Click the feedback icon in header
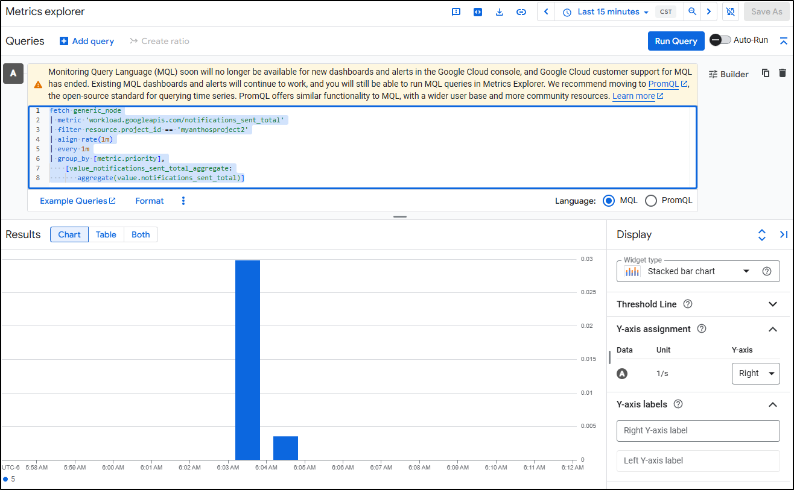The width and height of the screenshot is (794, 490). [456, 12]
